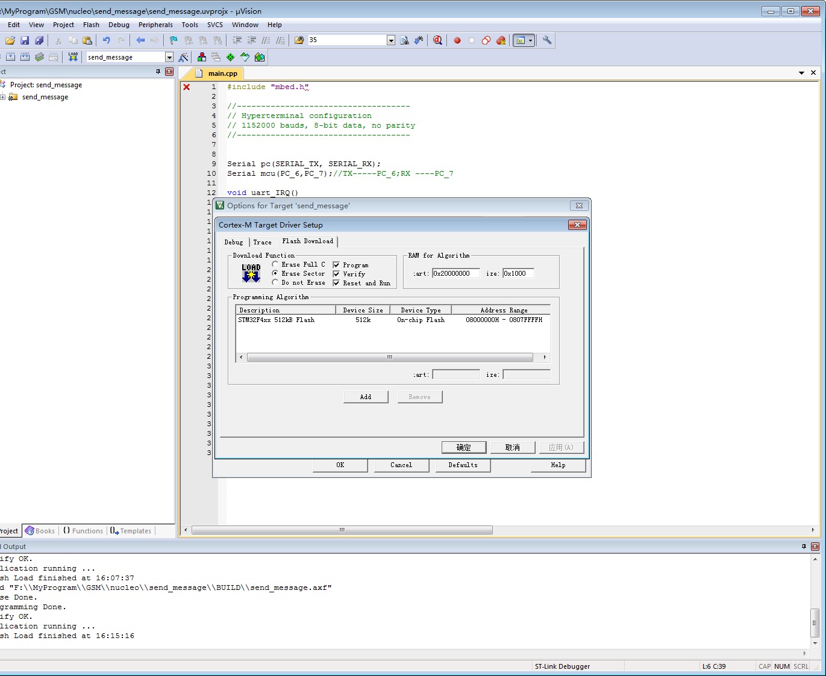The height and width of the screenshot is (676, 826).
Task: Toggle the Program checkbox
Action: click(x=336, y=265)
